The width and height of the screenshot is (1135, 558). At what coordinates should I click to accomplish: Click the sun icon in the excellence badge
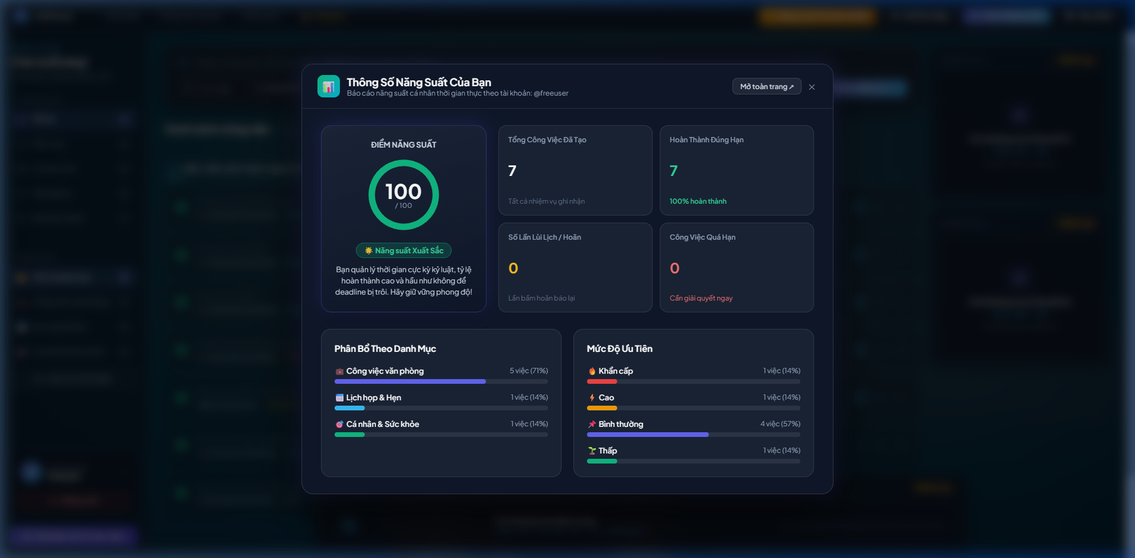368,250
